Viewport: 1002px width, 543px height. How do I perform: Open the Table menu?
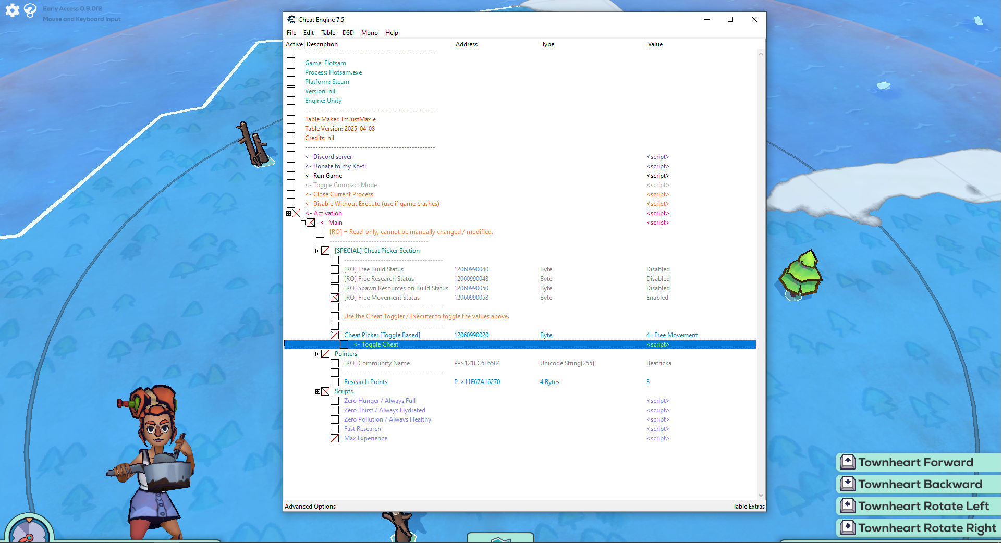click(328, 32)
